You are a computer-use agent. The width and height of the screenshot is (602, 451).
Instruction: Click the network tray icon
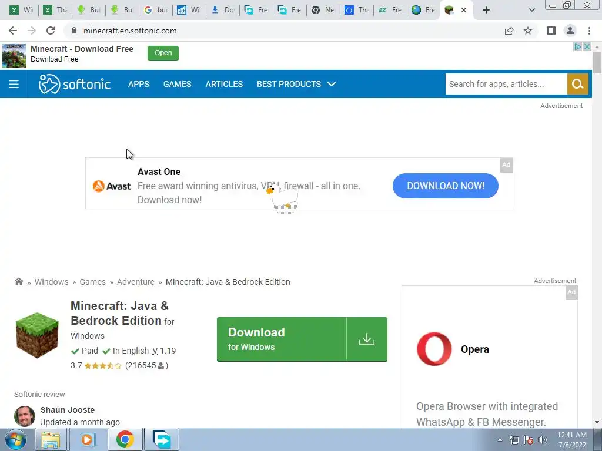coord(514,440)
